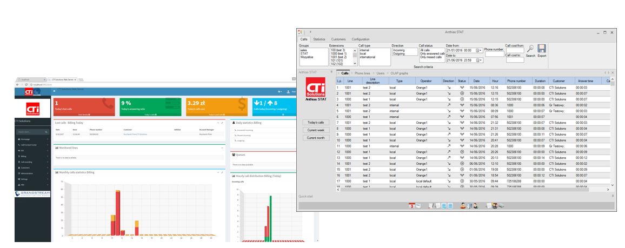The width and height of the screenshot is (625, 248).
Task: Open the Users document tab
Action: pos(380,73)
